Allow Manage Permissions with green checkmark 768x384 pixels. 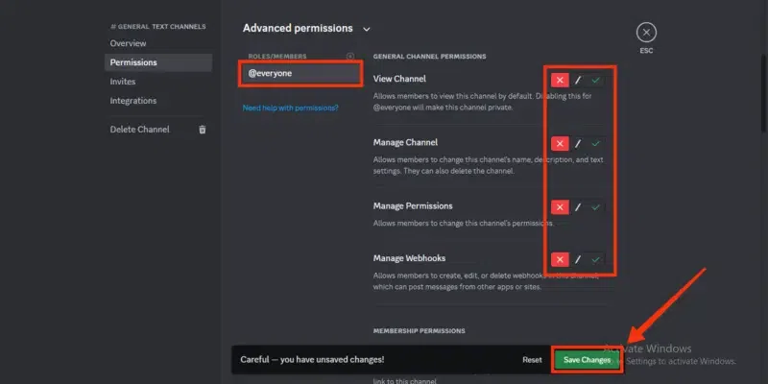click(596, 207)
